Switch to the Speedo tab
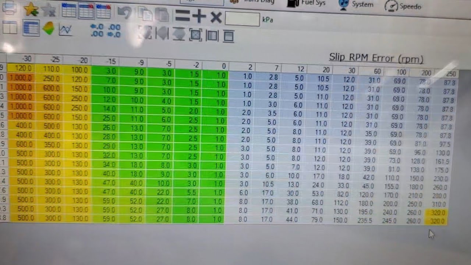The image size is (471, 265). tap(403, 6)
